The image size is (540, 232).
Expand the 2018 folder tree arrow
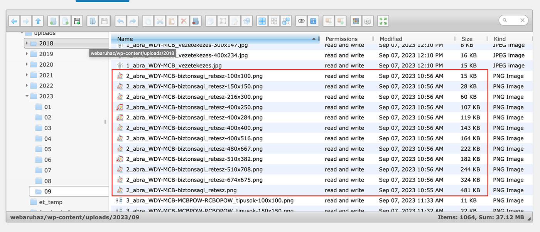tap(27, 43)
